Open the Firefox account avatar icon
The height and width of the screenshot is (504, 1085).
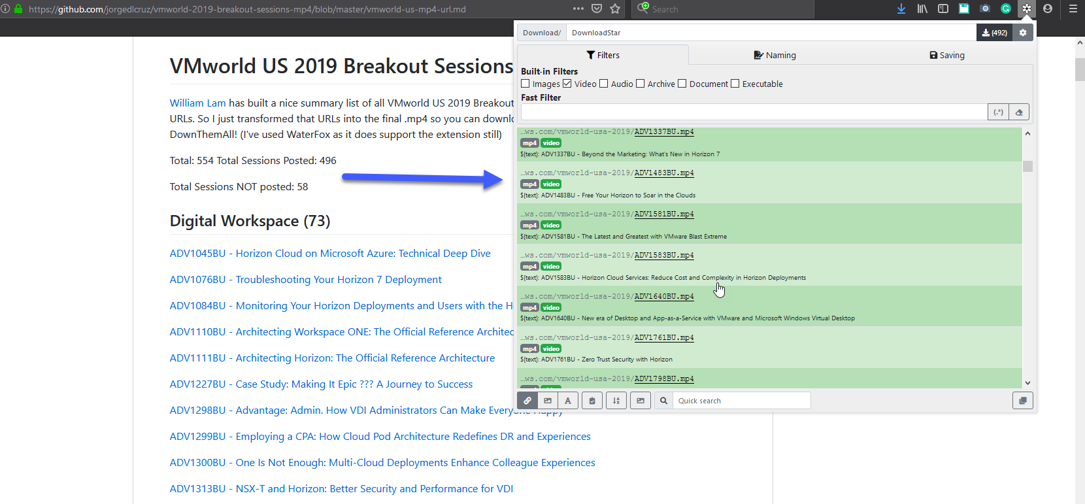[1048, 8]
